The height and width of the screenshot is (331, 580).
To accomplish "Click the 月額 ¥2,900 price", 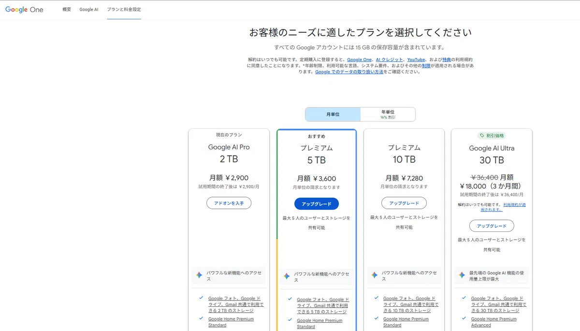I will point(229,178).
